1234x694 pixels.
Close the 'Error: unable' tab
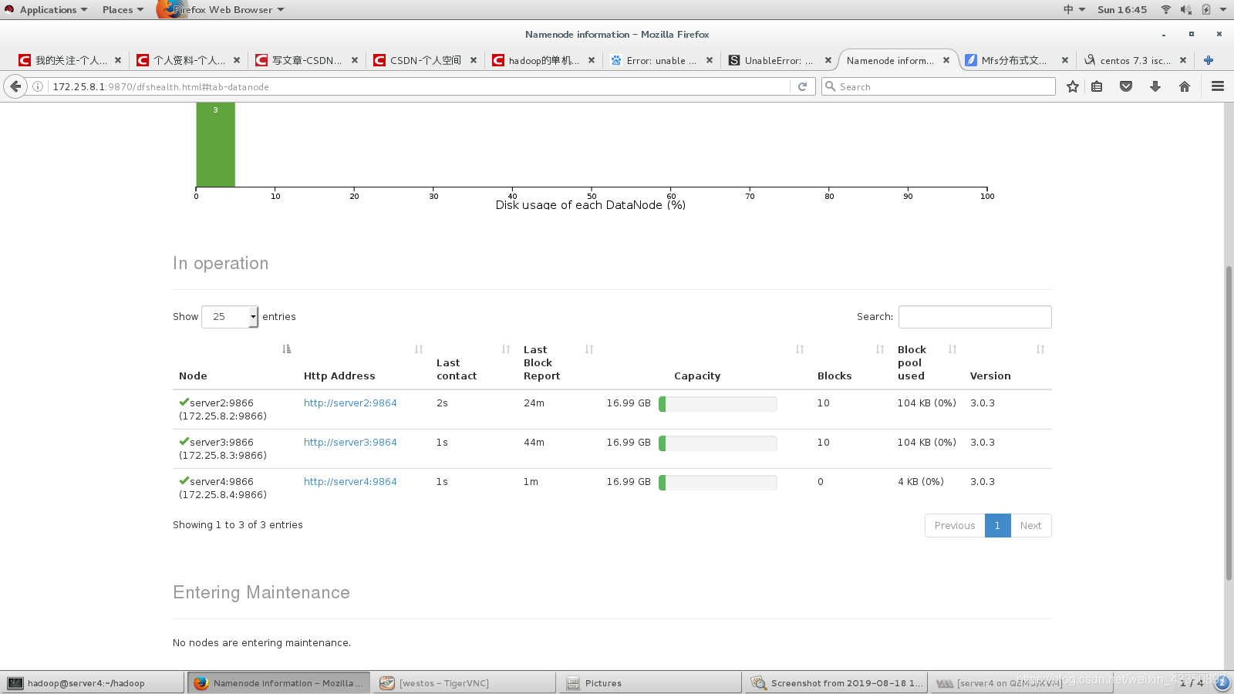[710, 60]
